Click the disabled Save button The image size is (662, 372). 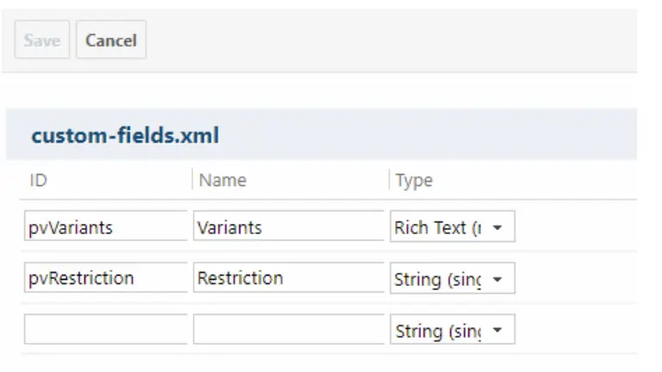coord(42,40)
